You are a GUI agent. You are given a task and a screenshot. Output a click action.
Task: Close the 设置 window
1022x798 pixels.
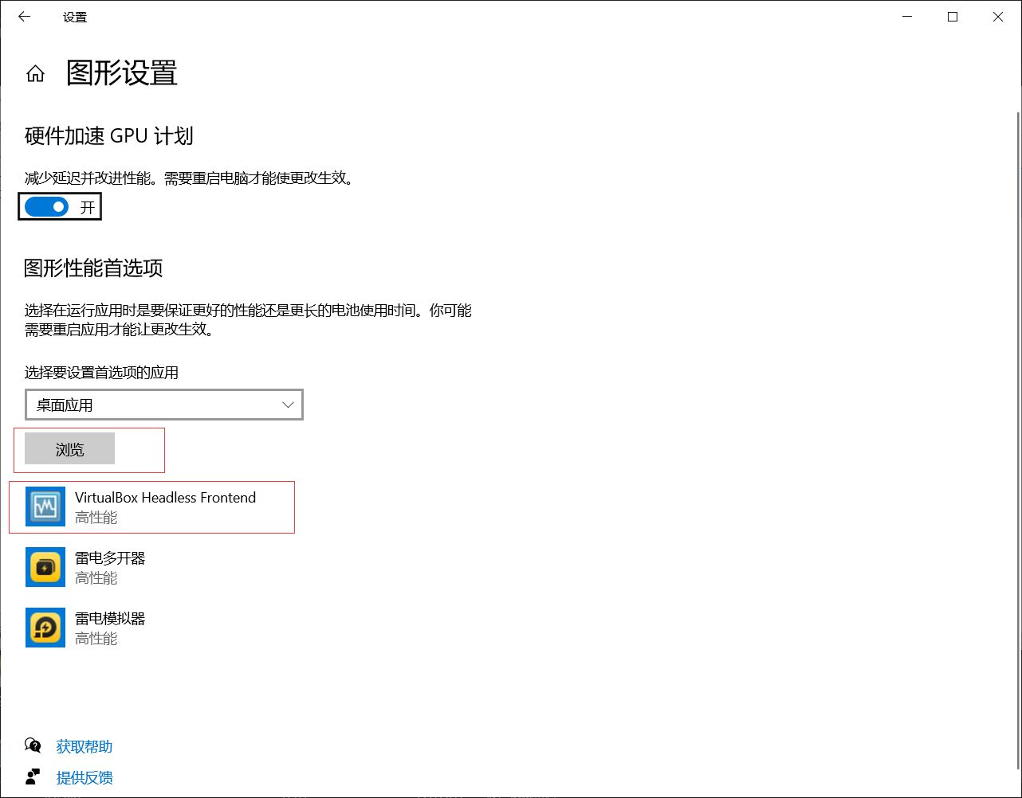pyautogui.click(x=998, y=17)
